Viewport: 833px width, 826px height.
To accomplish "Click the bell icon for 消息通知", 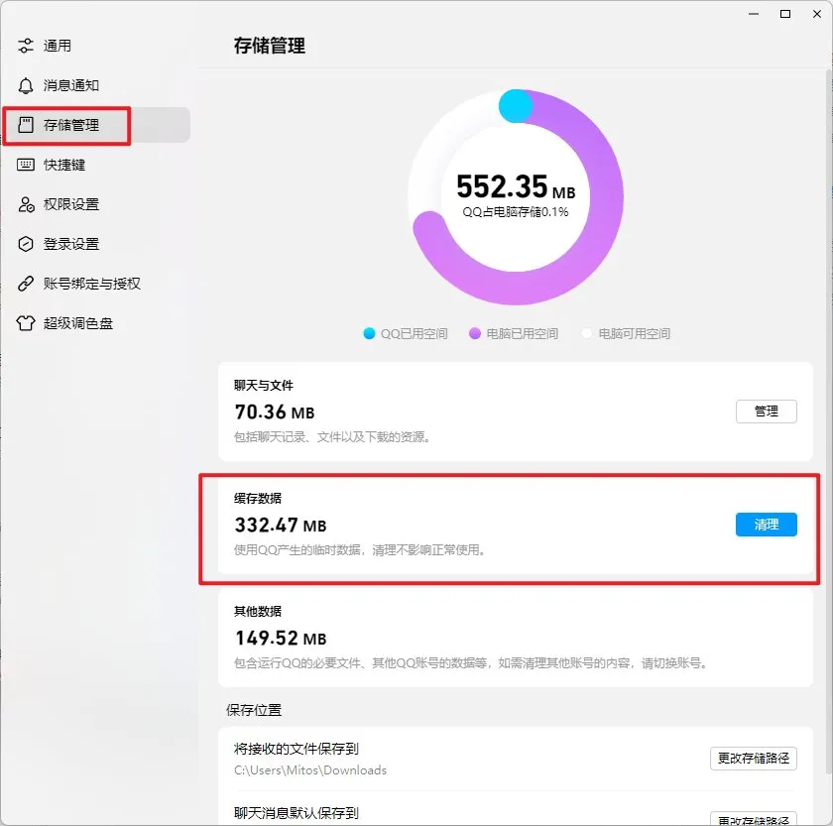I will [26, 85].
